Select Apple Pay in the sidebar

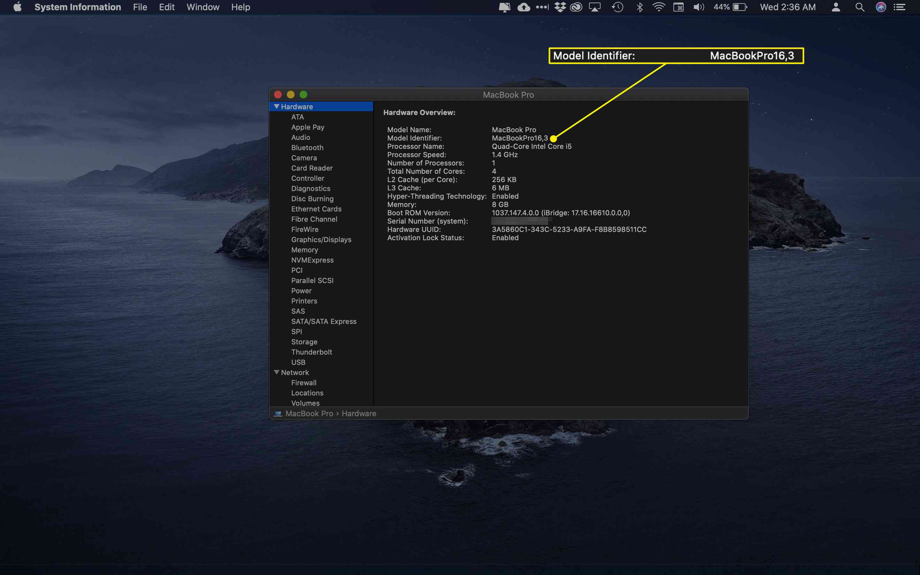308,127
